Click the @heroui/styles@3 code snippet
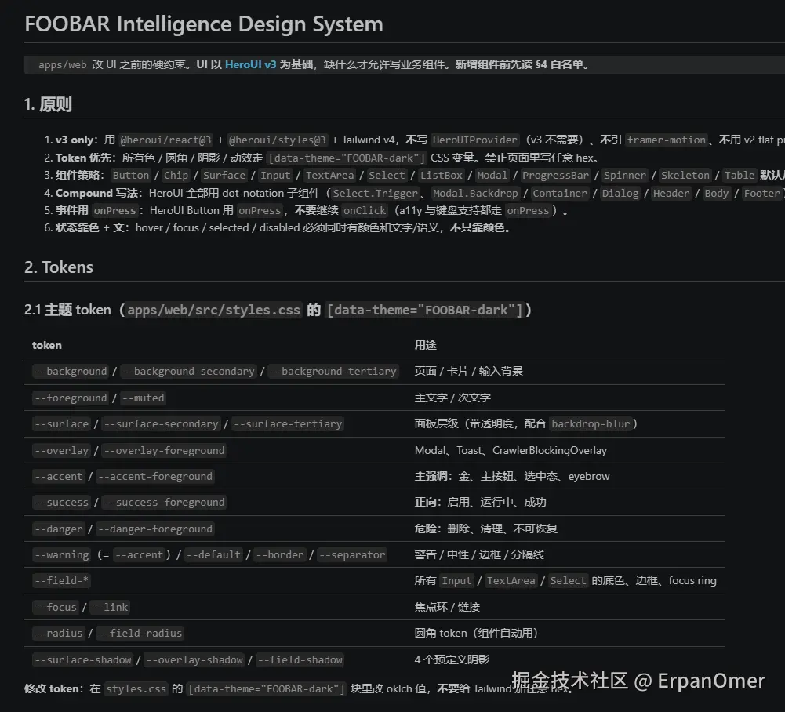 (x=278, y=140)
